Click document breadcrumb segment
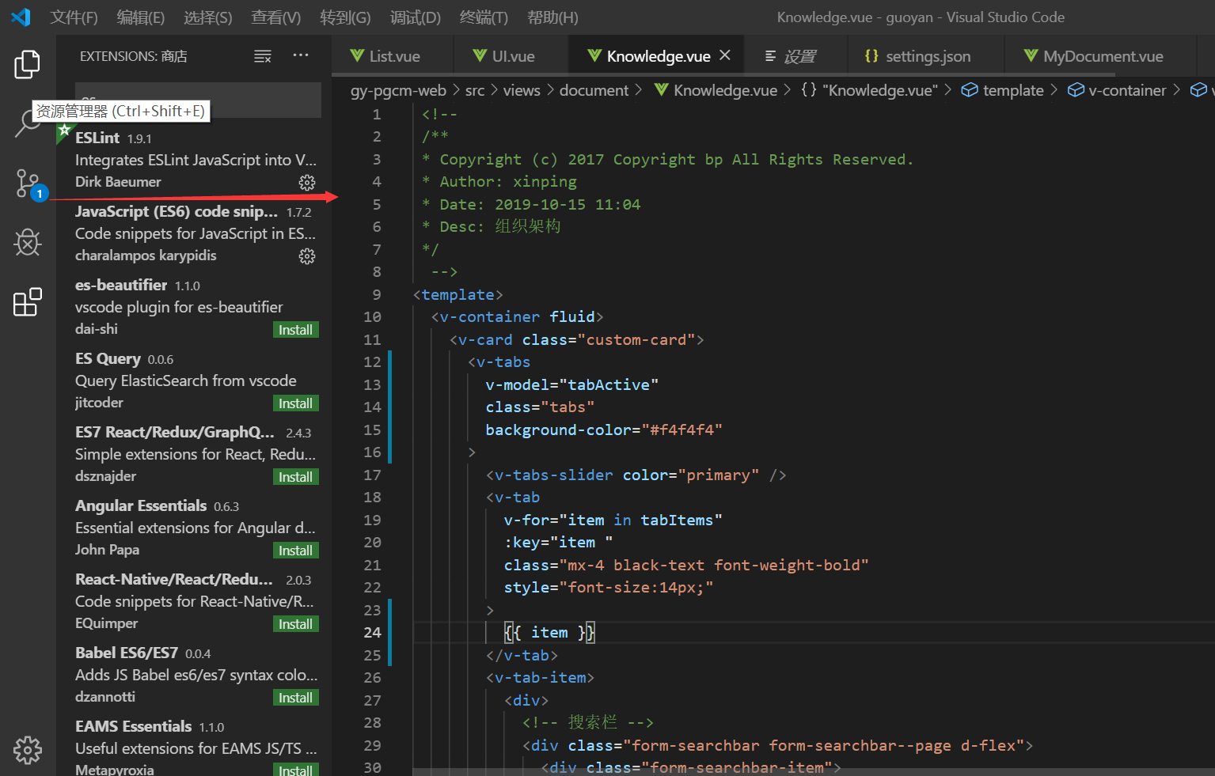The image size is (1215, 776). 594,90
